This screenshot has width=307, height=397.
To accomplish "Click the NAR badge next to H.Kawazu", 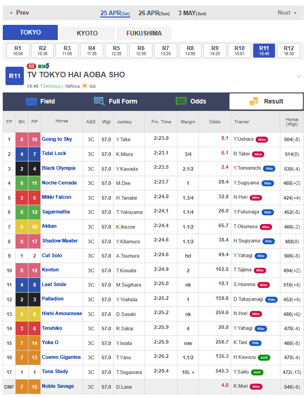I will [x=264, y=358].
